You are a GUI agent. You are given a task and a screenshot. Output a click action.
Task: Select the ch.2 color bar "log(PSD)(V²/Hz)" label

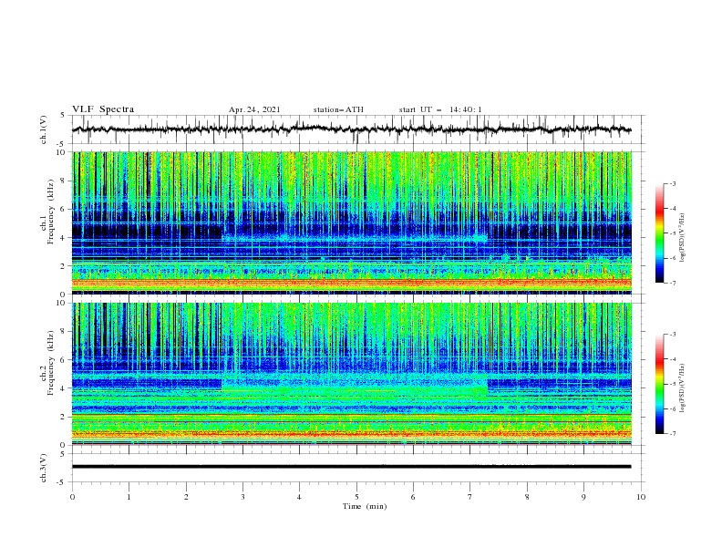point(683,387)
